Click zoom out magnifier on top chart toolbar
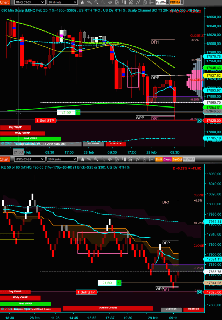Screen dimensions: 222x320 (x=103, y=2)
